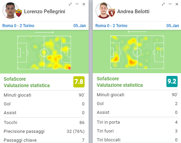The height and width of the screenshot is (143, 181).
Task: Click the 05.Jan date in Pellegrini panel
Action: click(80, 25)
